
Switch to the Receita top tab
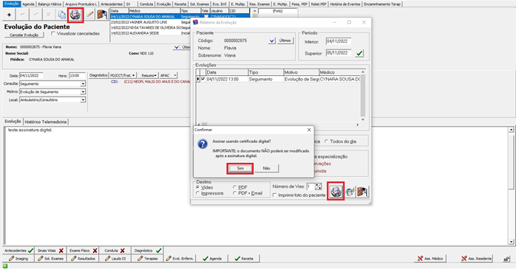180,4
